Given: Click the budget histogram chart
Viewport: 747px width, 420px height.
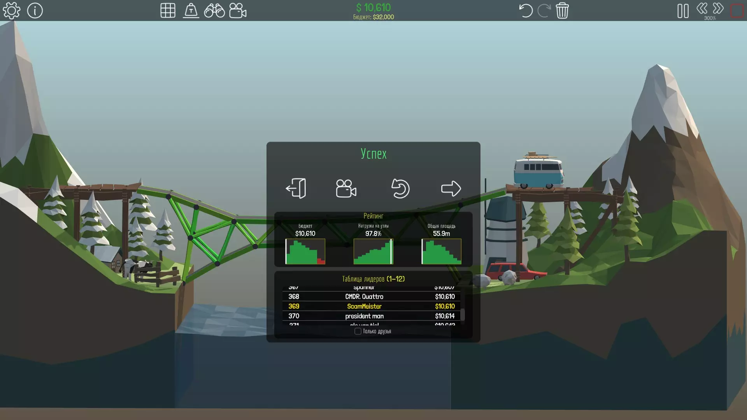Looking at the screenshot, I should click(305, 252).
